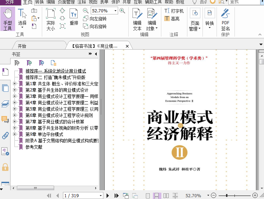
Task: Open the 参考文献 bookmark
Action: tap(34, 147)
